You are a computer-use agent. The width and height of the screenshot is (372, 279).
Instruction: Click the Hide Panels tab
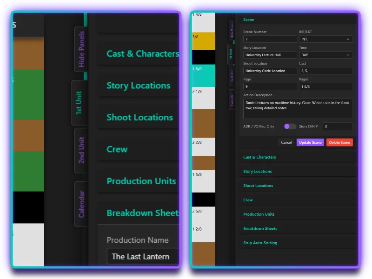pyautogui.click(x=82, y=49)
